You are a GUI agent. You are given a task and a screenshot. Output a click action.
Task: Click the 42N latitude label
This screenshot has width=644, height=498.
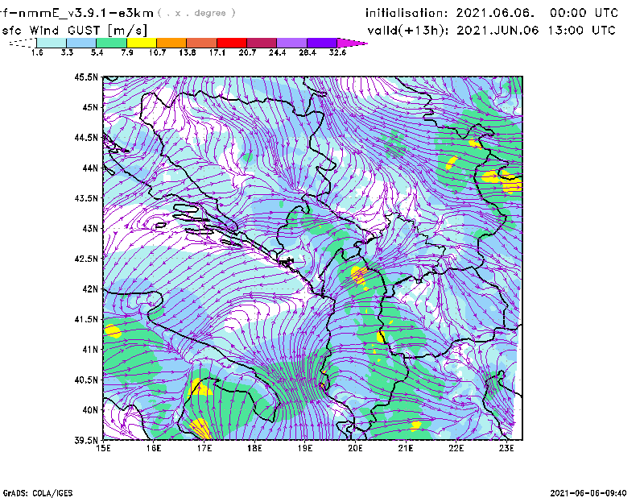coord(90,288)
